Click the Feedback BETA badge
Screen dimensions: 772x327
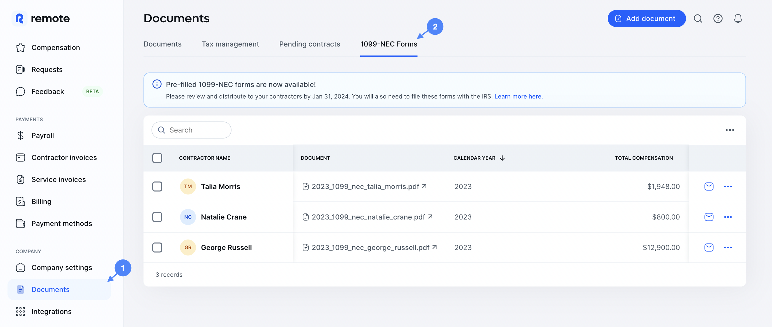tap(92, 91)
